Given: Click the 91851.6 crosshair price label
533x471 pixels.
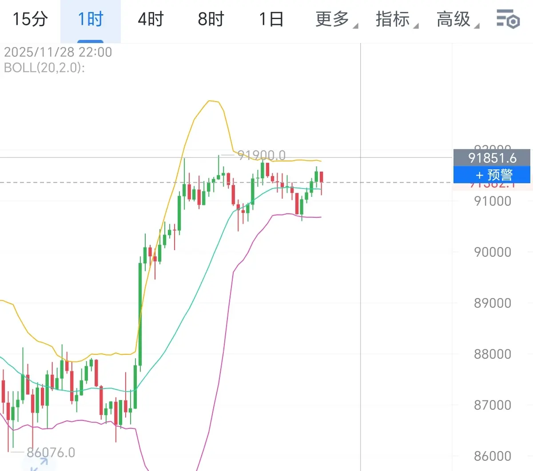Looking at the screenshot, I should point(492,158).
